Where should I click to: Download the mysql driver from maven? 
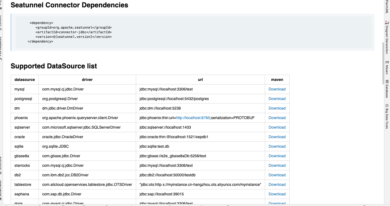277,89
